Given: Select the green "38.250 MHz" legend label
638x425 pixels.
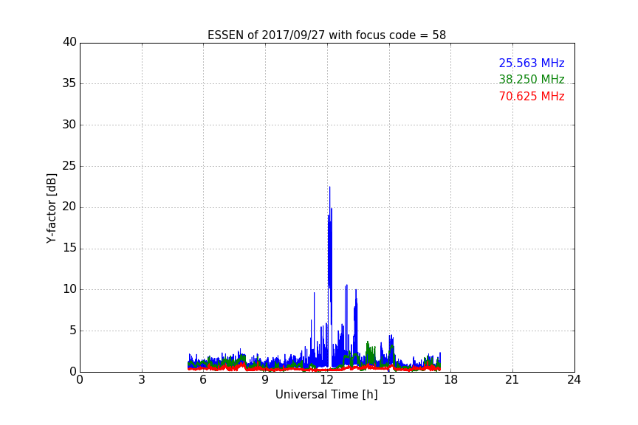Looking at the screenshot, I should (x=532, y=79).
